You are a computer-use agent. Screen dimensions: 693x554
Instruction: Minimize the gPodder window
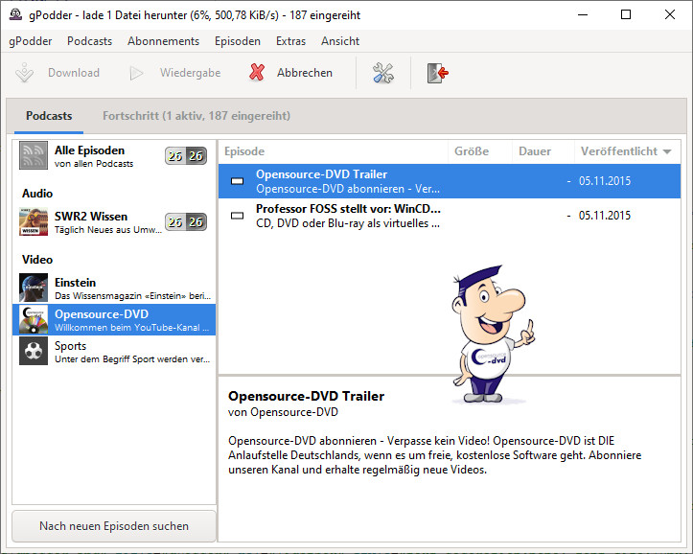pos(583,14)
